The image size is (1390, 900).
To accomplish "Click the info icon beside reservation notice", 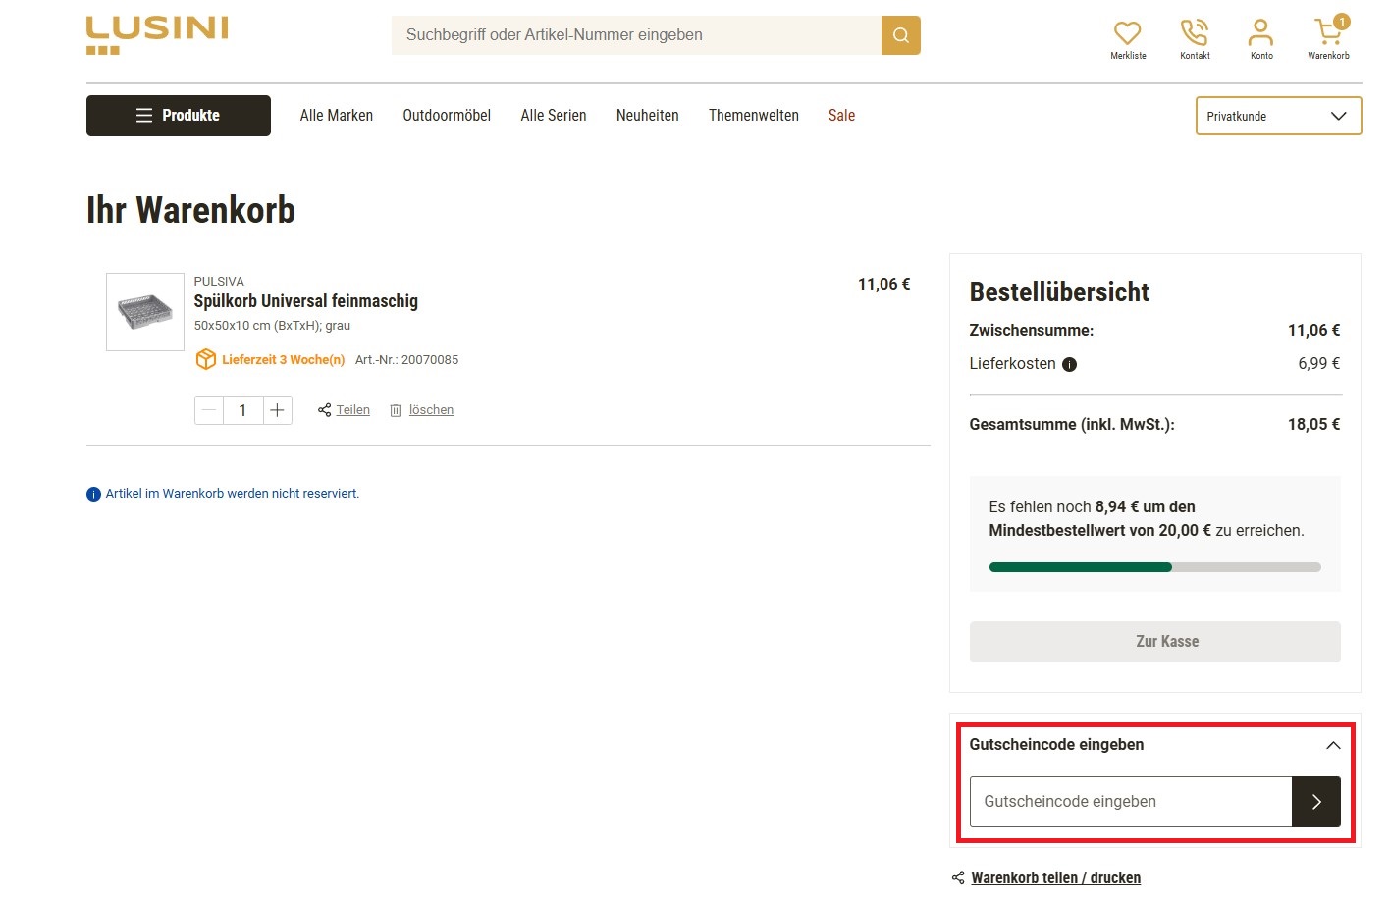I will point(93,494).
